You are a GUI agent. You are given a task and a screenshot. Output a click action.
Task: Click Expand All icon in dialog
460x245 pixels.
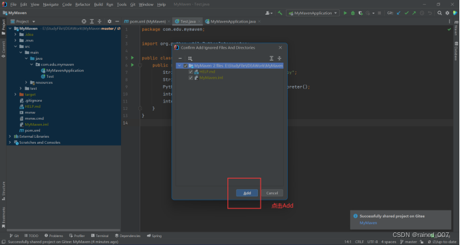[x=272, y=58]
